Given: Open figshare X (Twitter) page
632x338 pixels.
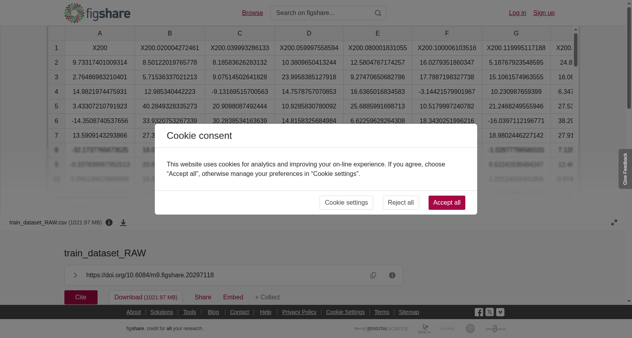Looking at the screenshot, I should [489, 312].
